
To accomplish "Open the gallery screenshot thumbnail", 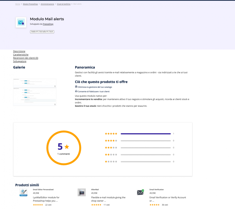I will pyautogui.click(x=35, y=92).
